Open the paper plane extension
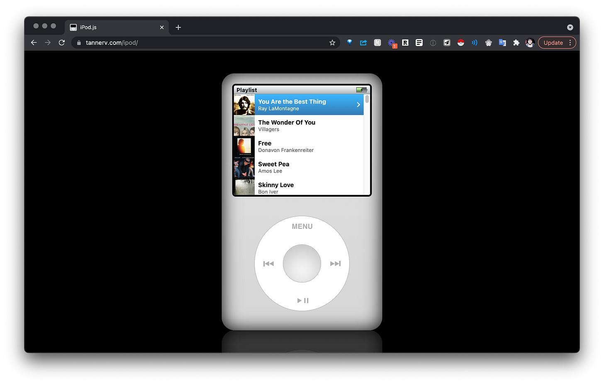 coord(447,42)
